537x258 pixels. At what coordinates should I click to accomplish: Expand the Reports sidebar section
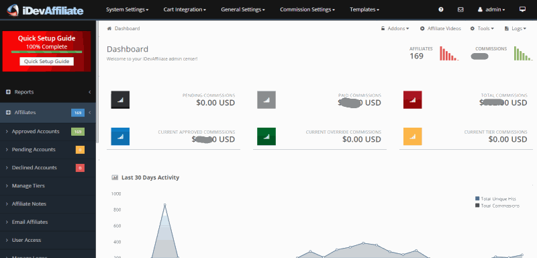tap(48, 92)
